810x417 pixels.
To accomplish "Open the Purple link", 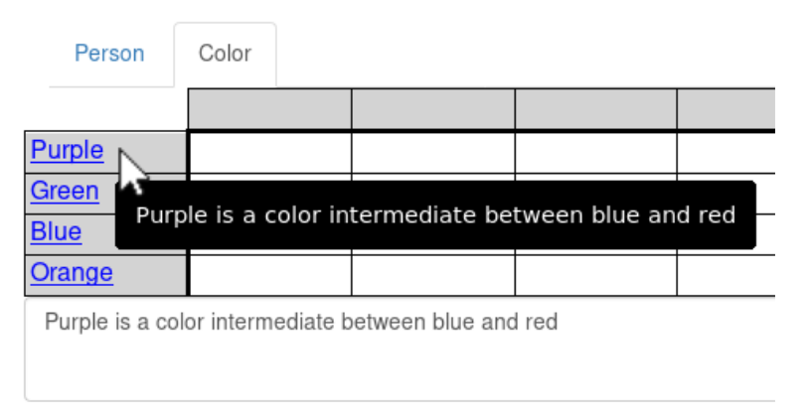I will click(68, 150).
